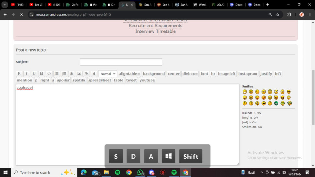This screenshot has height=177, width=315.
Task: Insert an image with the image icon
Action: (x=79, y=74)
